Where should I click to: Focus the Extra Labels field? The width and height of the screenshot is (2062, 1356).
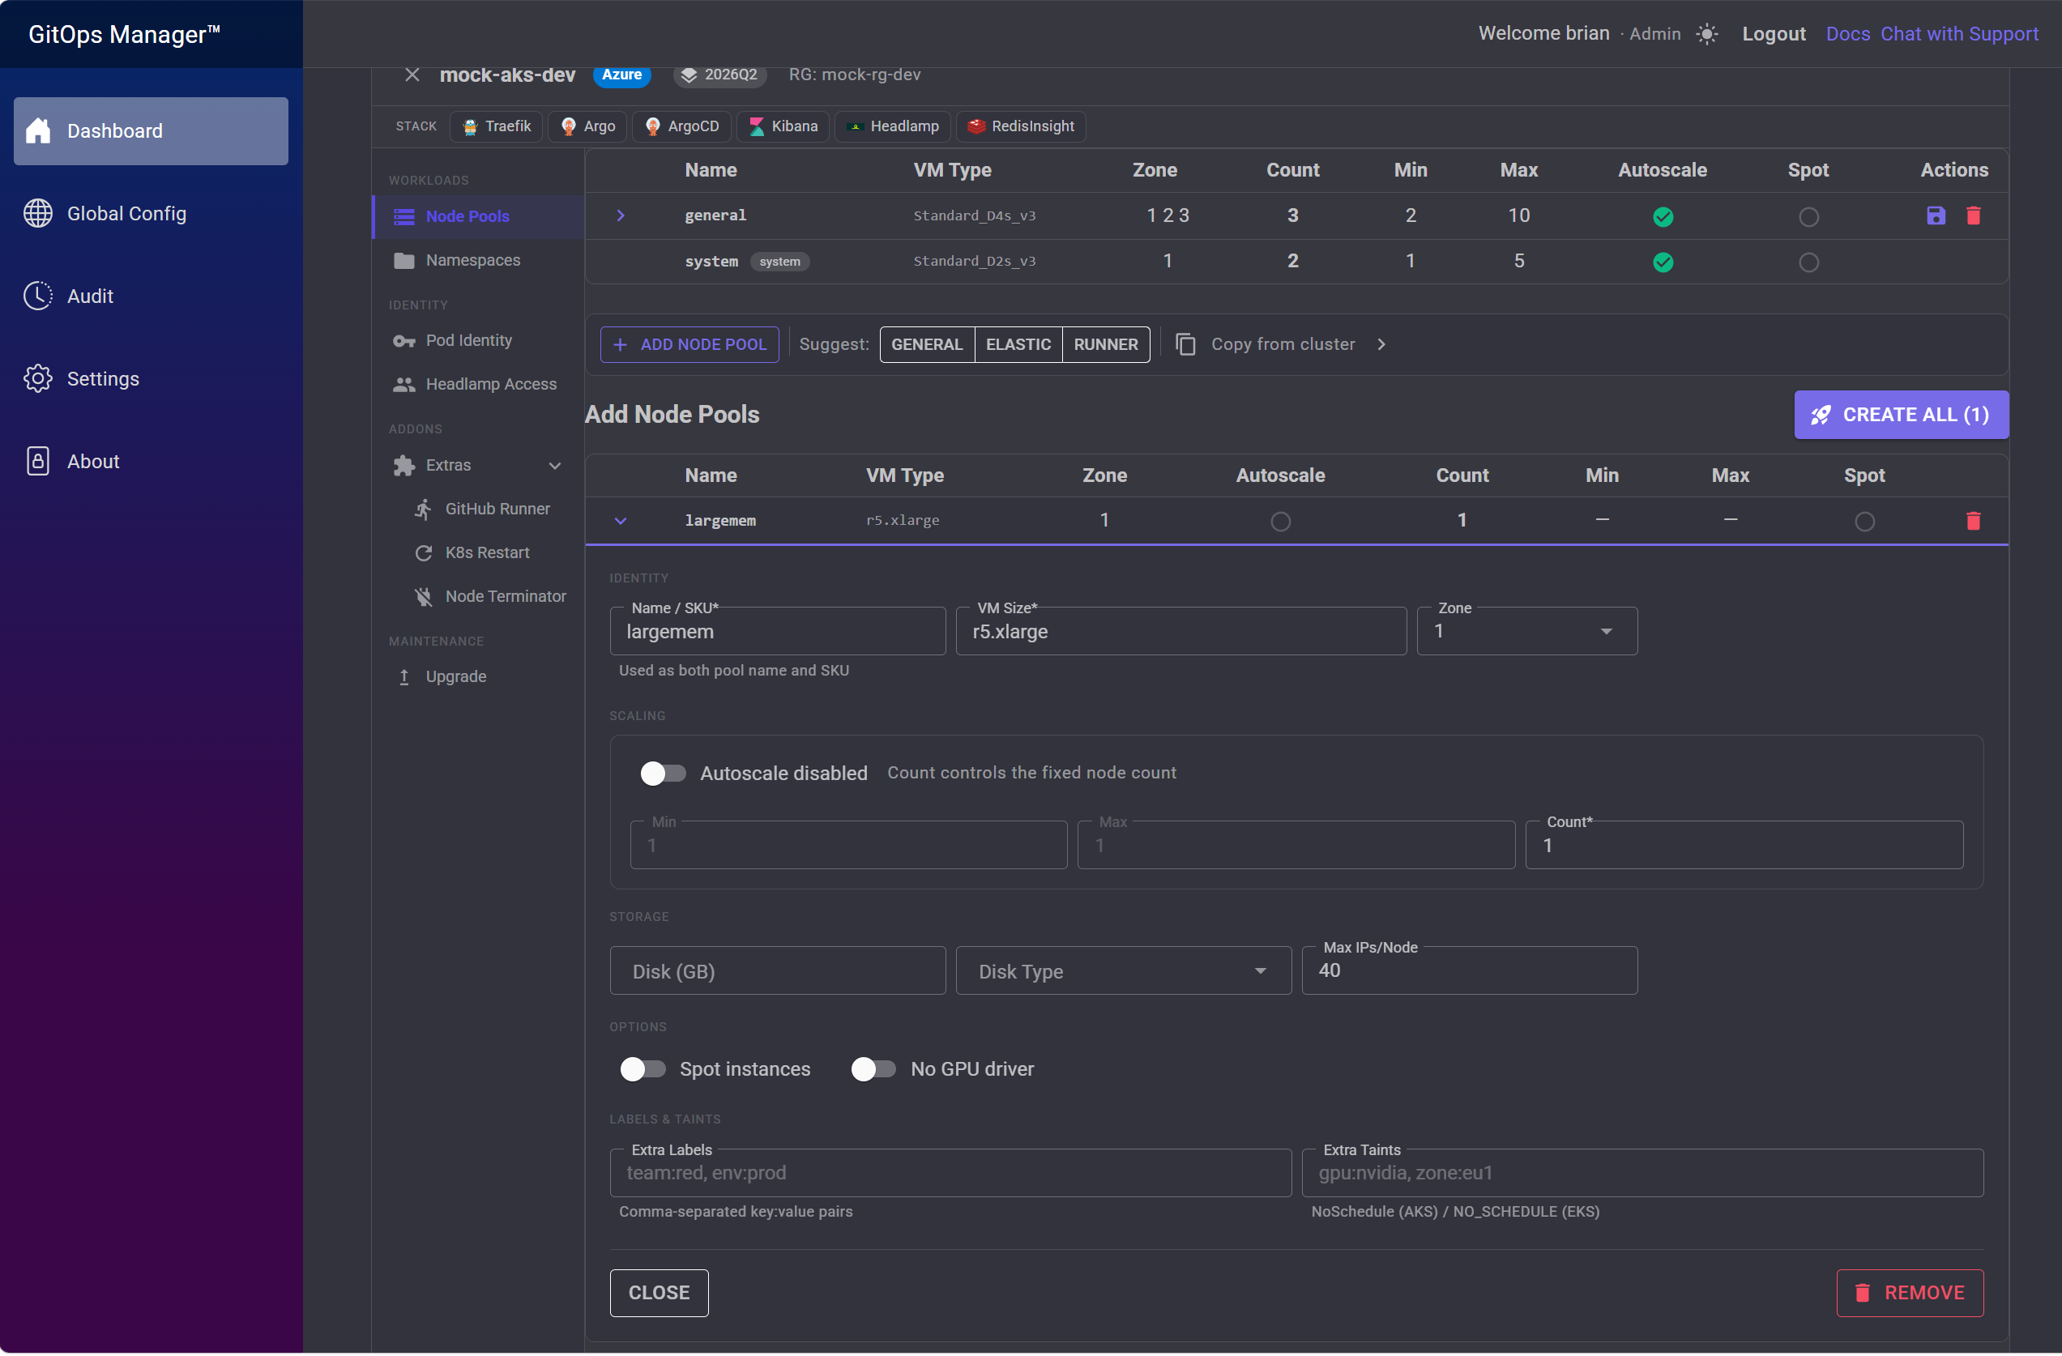951,1173
